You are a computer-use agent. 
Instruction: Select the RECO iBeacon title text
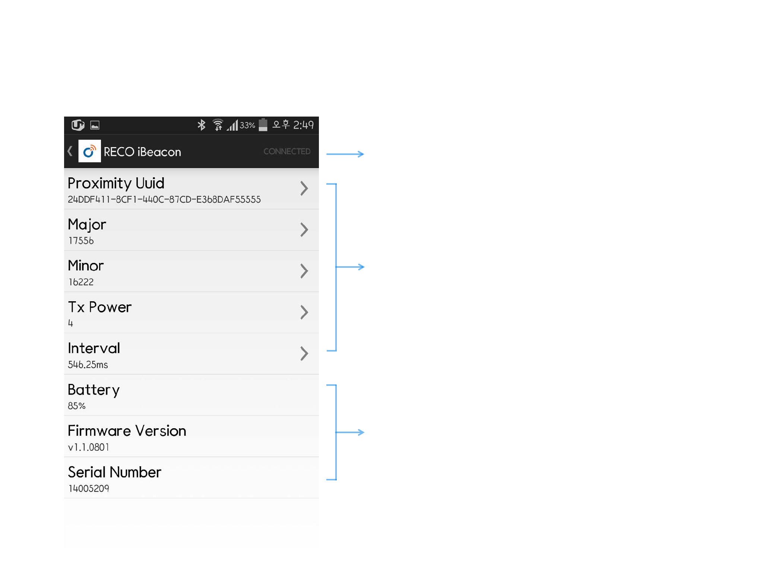[142, 152]
